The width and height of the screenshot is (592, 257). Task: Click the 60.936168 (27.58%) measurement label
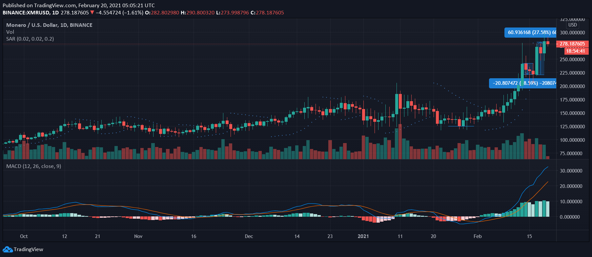tap(530, 32)
